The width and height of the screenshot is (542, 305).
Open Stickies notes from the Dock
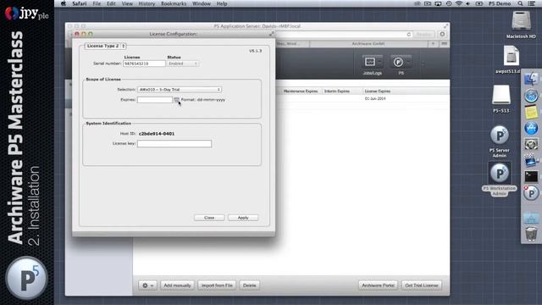[531, 112]
